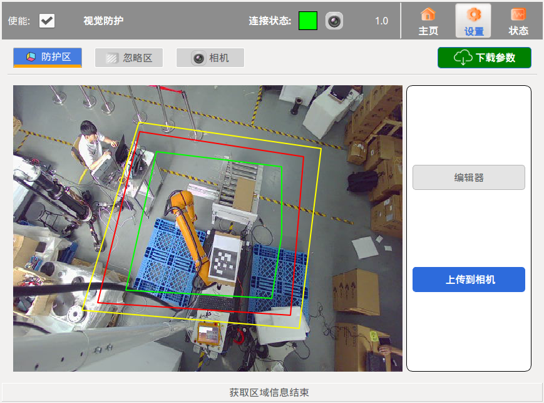Select the yellow outer zone top edge
This screenshot has height=403, width=544.
(x=229, y=135)
